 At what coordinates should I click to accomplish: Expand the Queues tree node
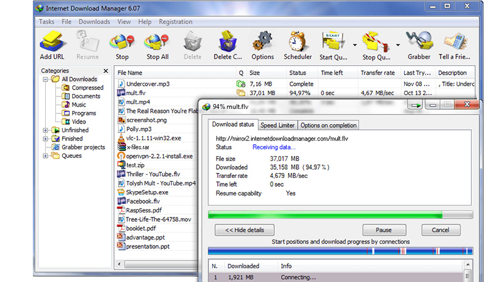pyautogui.click(x=46, y=156)
